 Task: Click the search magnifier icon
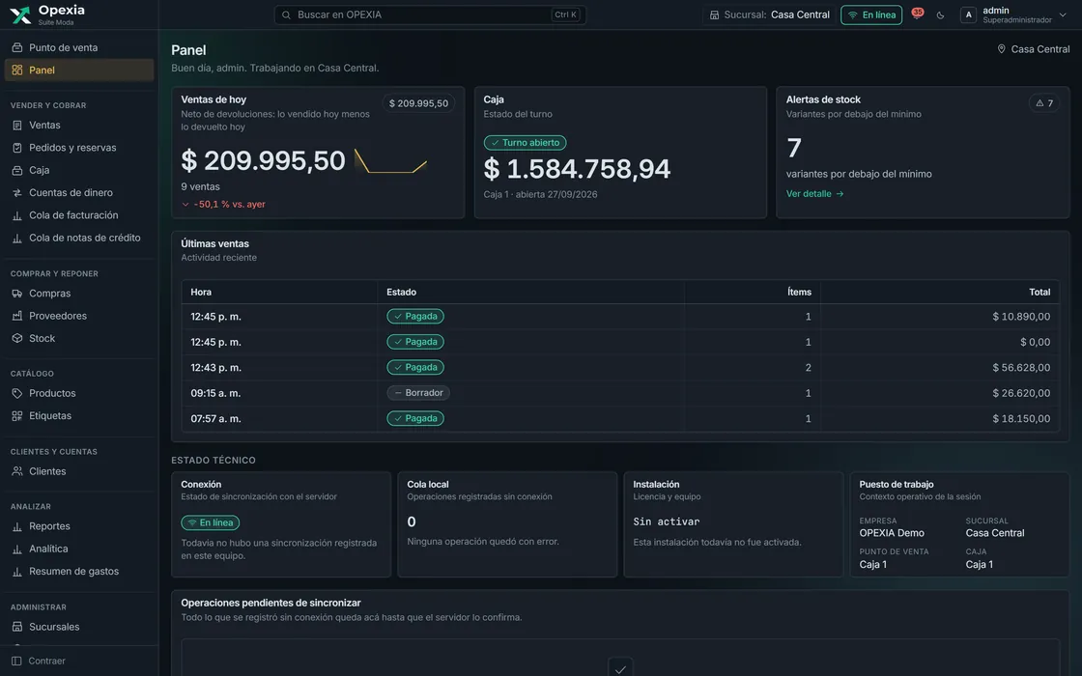coord(286,14)
